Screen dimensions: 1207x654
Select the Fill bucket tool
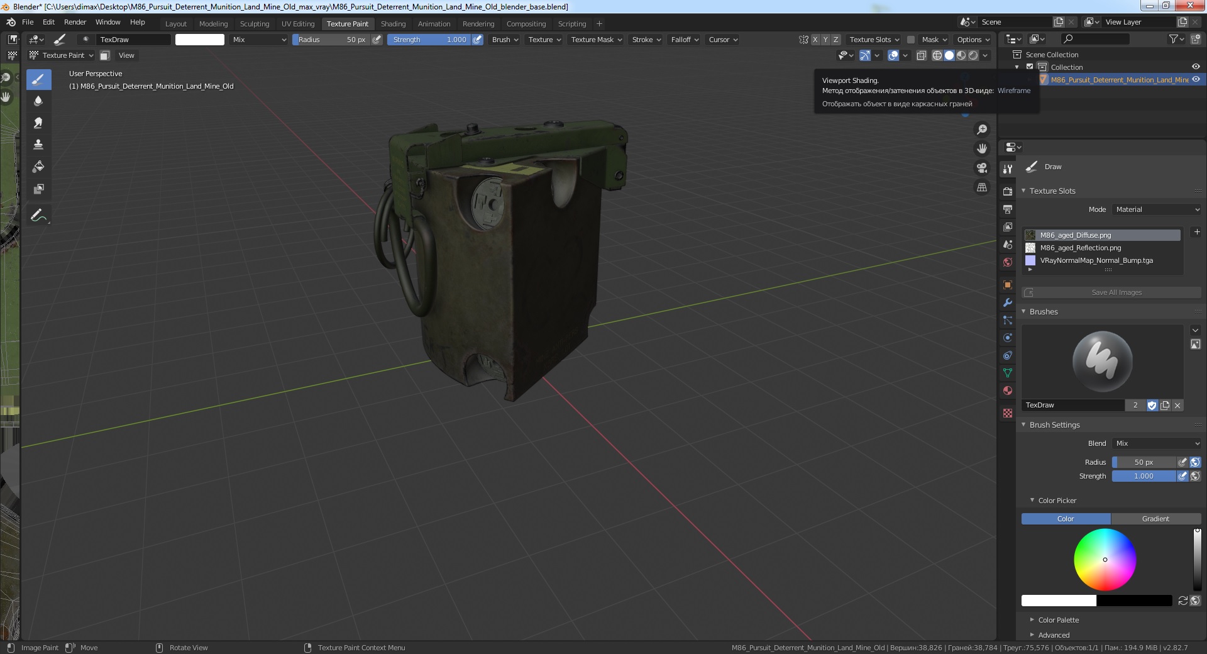coord(38,167)
